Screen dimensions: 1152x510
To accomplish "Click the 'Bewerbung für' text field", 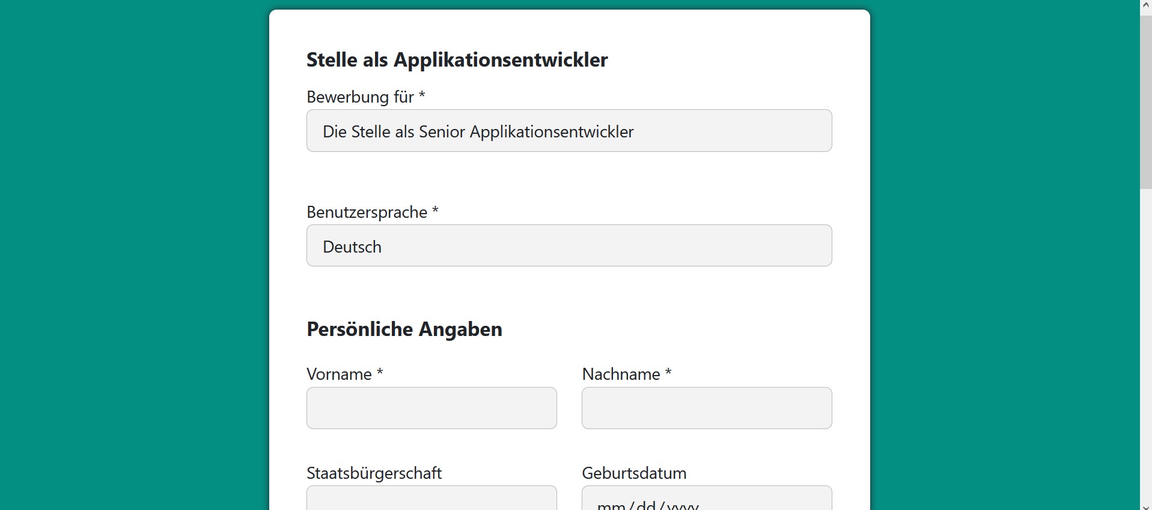I will (568, 131).
